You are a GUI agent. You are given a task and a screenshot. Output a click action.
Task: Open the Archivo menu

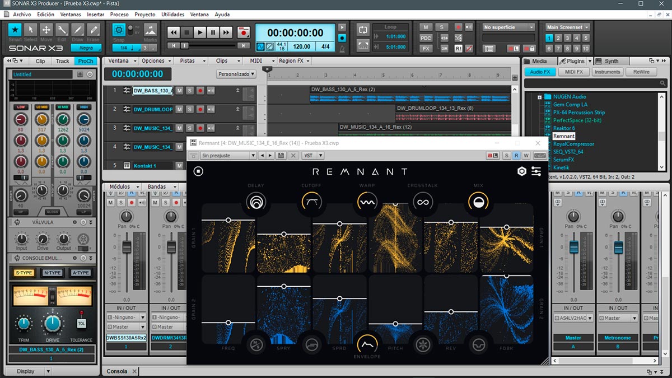point(22,15)
